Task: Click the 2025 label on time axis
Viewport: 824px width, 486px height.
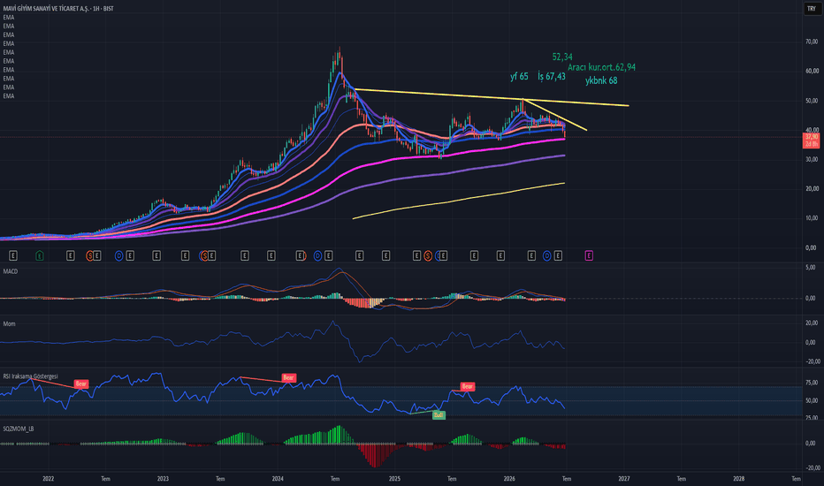Action: pos(394,479)
